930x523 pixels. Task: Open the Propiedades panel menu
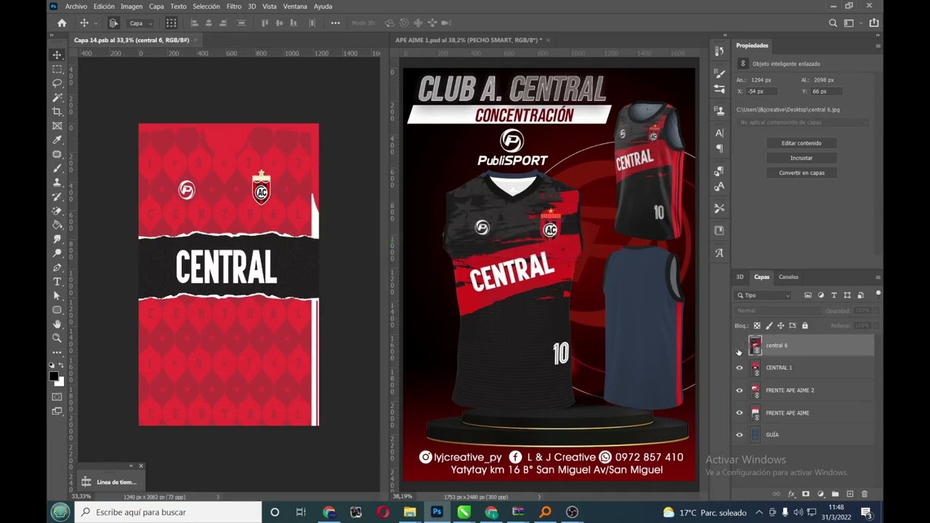point(878,46)
